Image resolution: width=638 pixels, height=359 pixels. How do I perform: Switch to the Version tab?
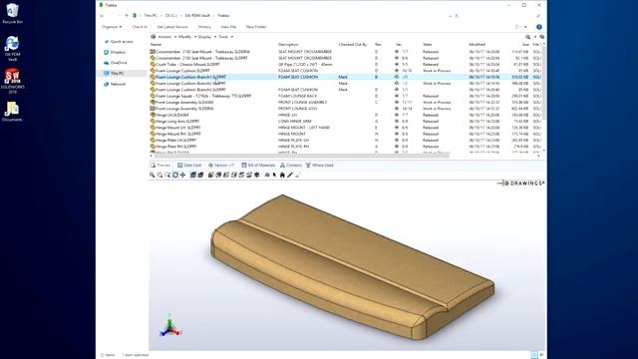[x=221, y=166]
